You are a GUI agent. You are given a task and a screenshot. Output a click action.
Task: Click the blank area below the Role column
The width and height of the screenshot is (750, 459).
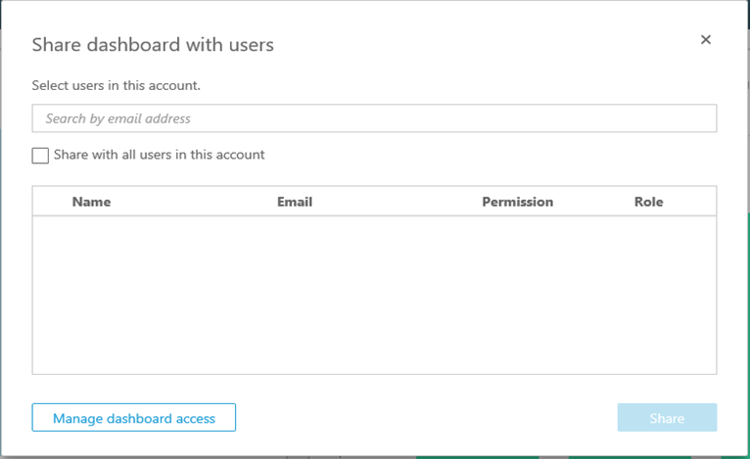(x=648, y=295)
